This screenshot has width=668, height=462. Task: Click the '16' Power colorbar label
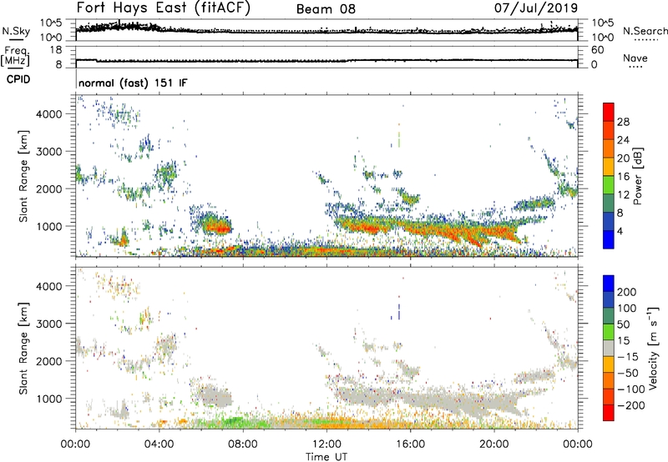click(x=623, y=177)
